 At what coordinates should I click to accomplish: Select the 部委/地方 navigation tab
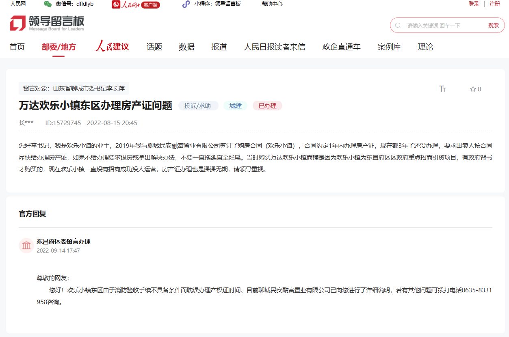(x=58, y=47)
